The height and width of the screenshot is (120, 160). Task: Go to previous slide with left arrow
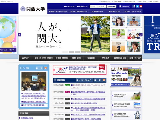click(x=20, y=35)
